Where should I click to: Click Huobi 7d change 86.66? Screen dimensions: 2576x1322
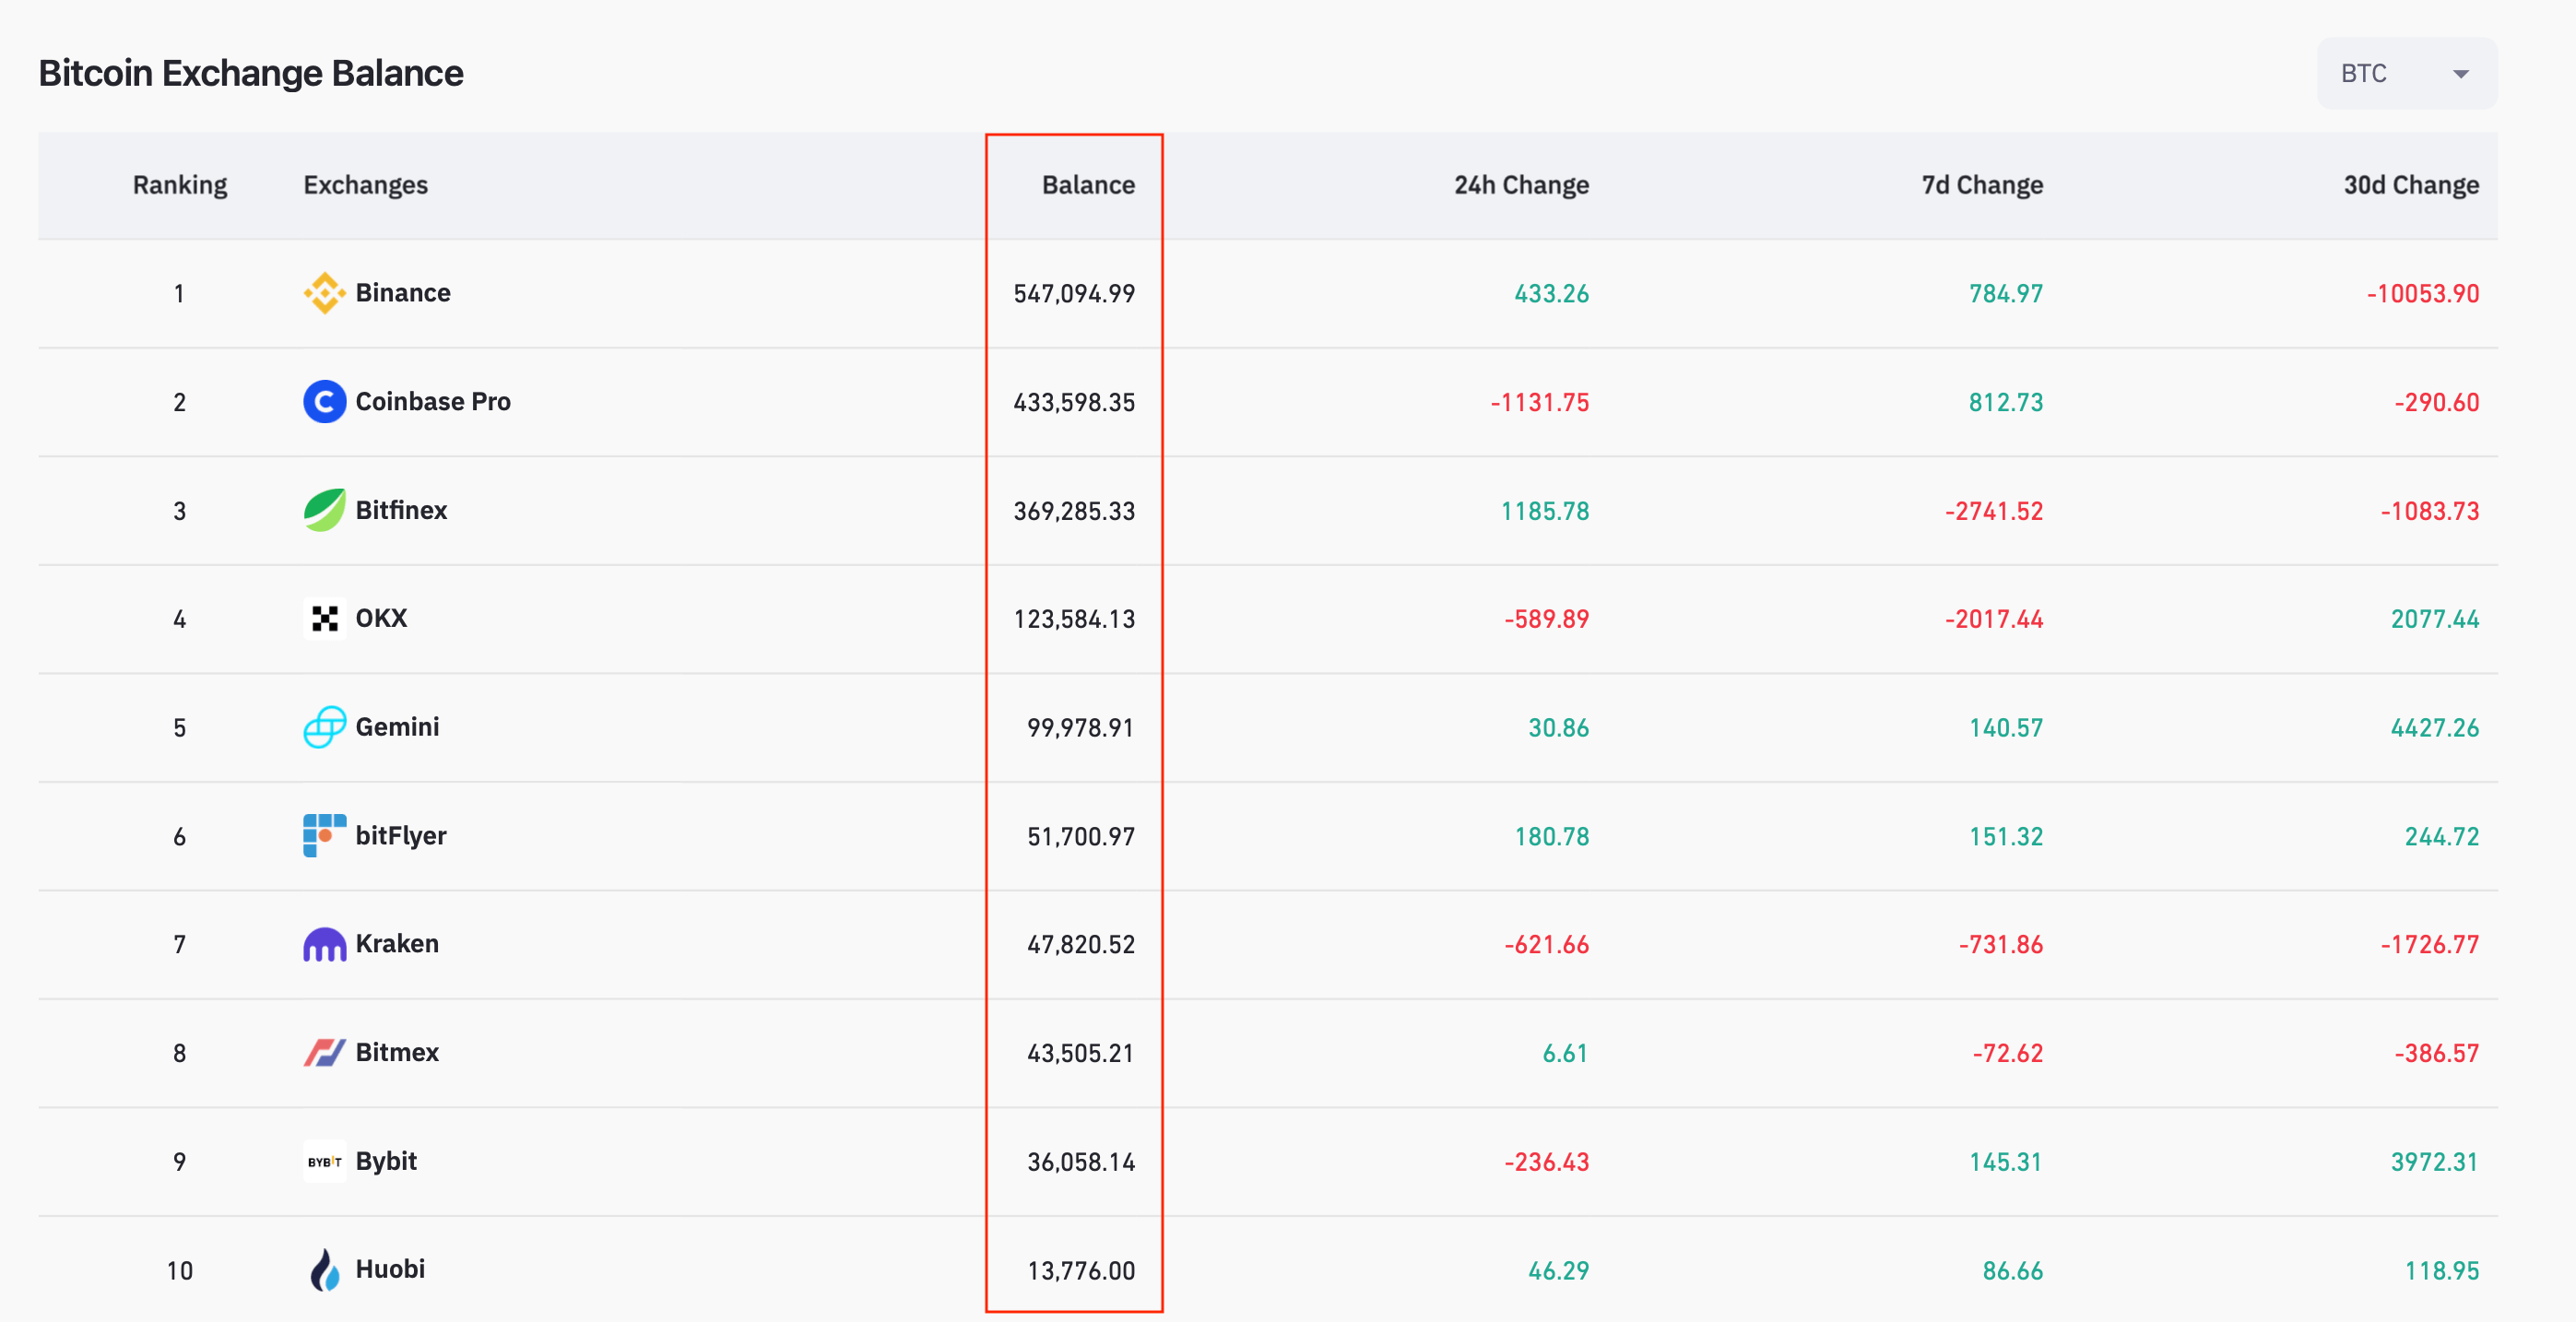pos(2013,1271)
